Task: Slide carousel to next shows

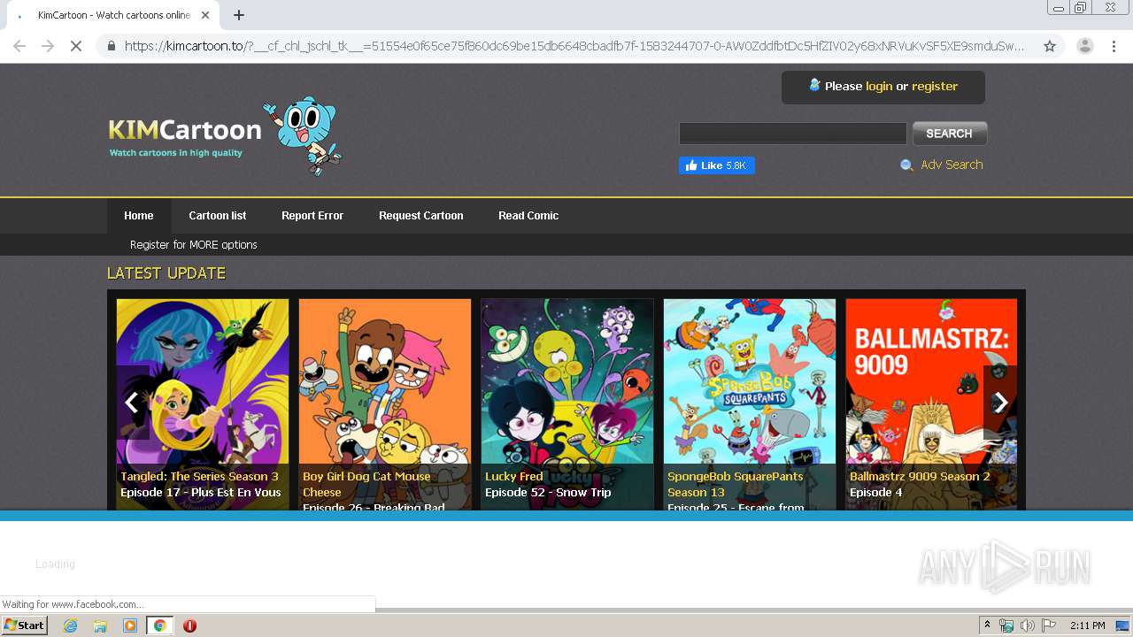Action: pyautogui.click(x=1000, y=403)
